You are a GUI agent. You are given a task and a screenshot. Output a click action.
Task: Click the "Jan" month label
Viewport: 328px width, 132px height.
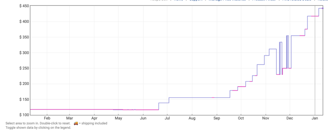point(315,119)
